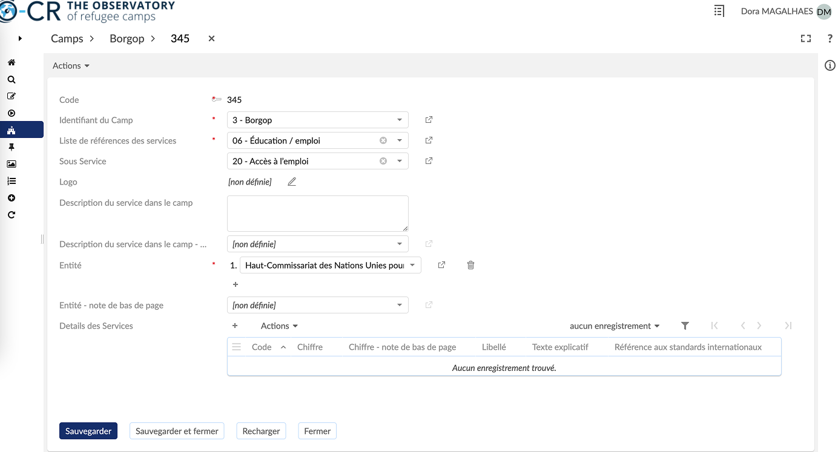The image size is (838, 452).
Task: Click the refresh icon in sidebar
Action: click(12, 215)
